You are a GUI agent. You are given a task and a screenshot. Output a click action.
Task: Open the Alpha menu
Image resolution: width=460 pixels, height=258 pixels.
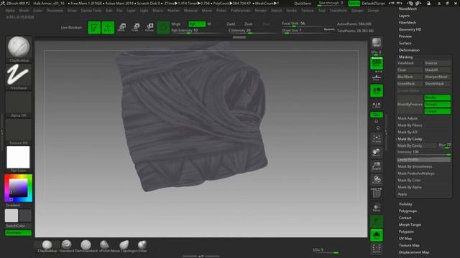[9, 11]
